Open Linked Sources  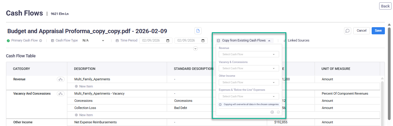pyautogui.click(x=298, y=41)
